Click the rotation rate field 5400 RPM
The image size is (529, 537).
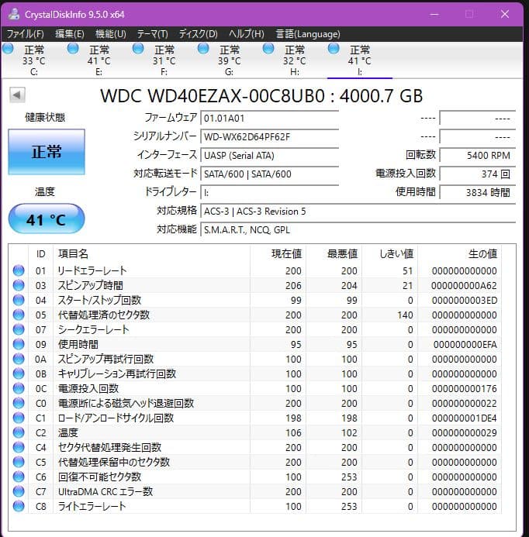(478, 155)
